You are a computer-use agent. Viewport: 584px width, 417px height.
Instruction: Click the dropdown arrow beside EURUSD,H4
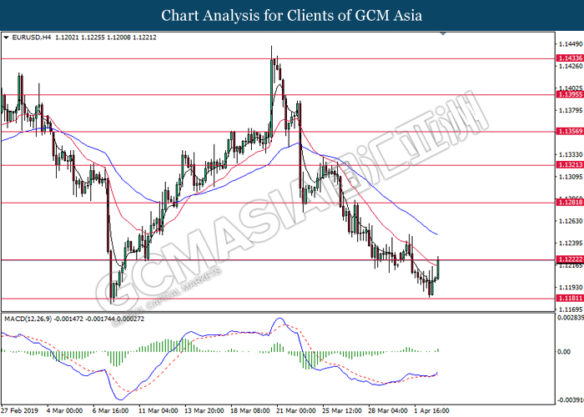(x=6, y=38)
